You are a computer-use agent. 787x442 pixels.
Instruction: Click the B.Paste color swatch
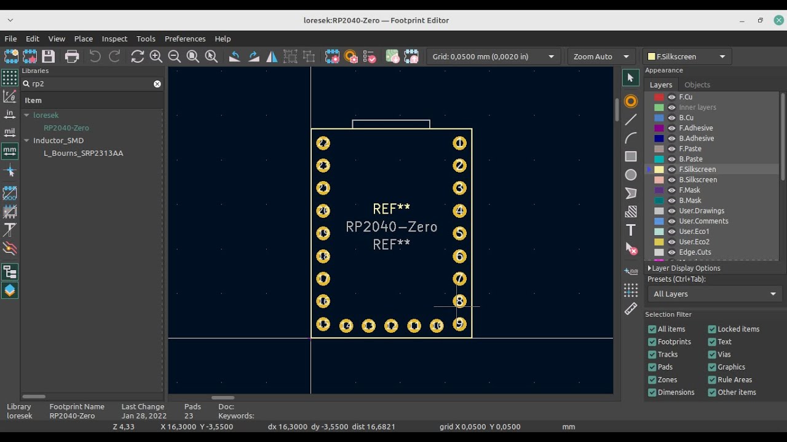[x=659, y=159]
